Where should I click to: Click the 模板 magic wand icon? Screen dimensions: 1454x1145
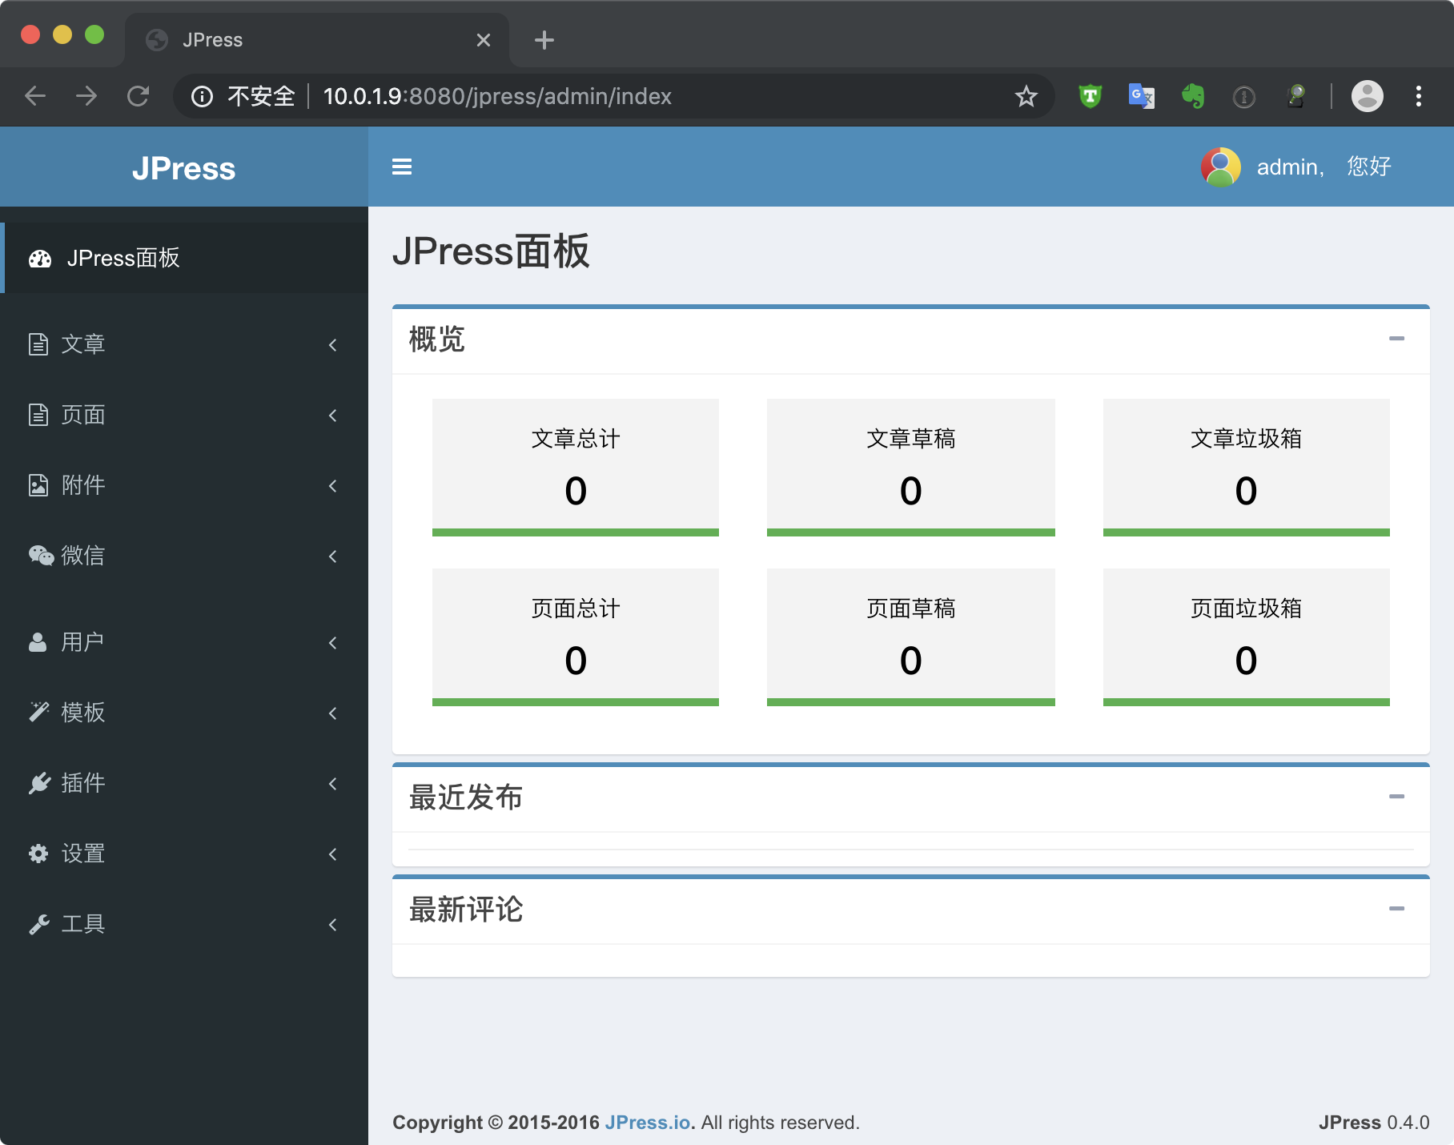click(x=39, y=712)
